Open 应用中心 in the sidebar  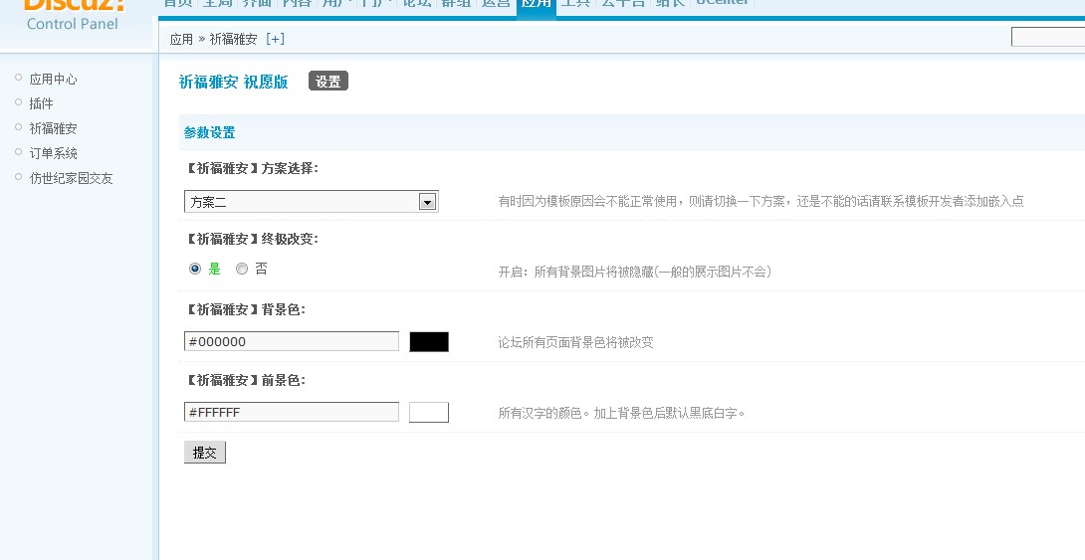point(53,79)
